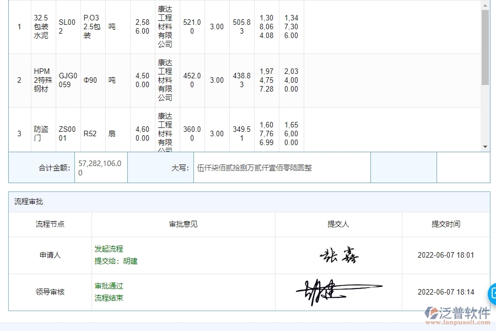Click the Φ90 specification cell

pos(91,79)
